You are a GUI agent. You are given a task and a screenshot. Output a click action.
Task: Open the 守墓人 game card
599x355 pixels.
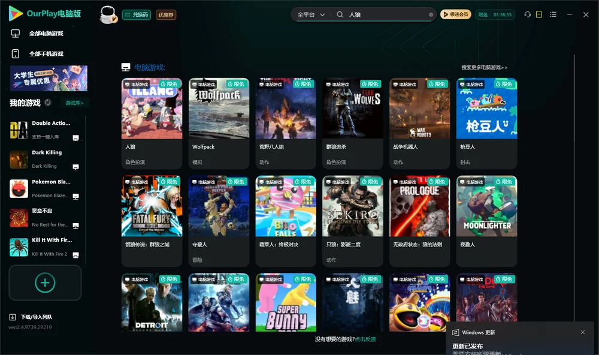point(219,221)
